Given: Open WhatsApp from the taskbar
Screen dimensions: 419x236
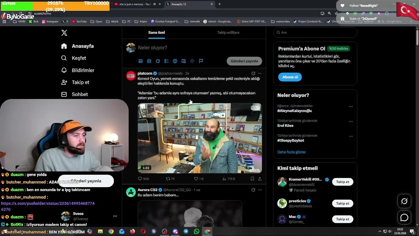Looking at the screenshot, I should 196,231.
